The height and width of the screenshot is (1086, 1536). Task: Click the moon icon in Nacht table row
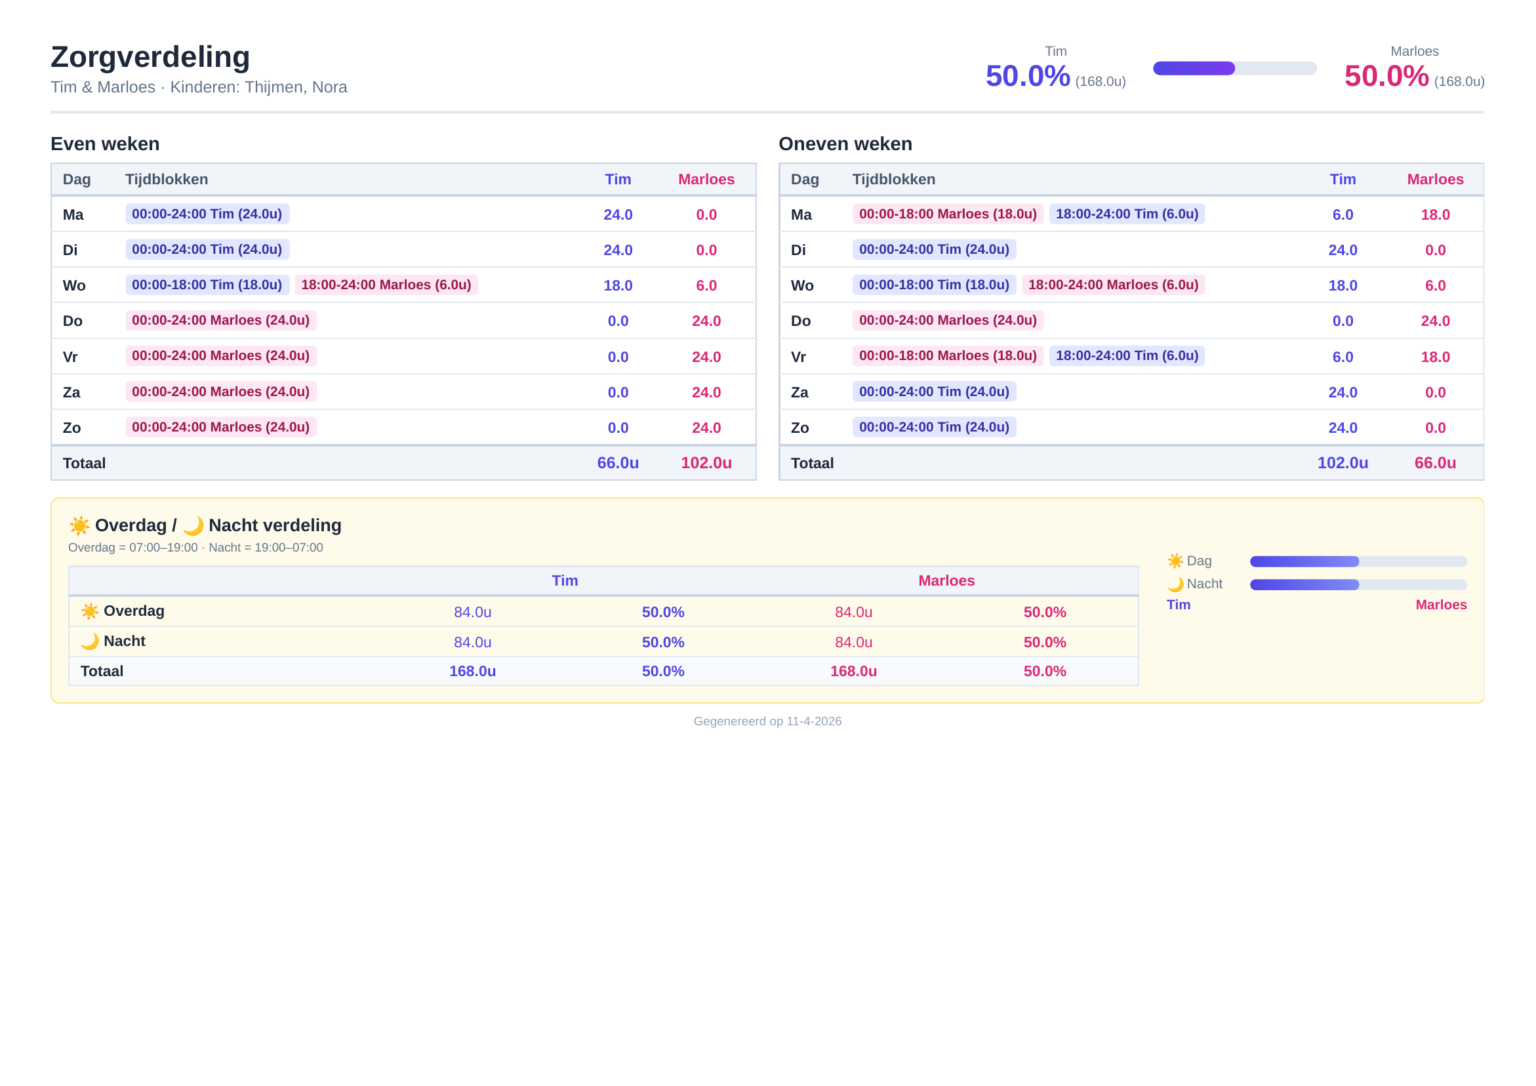90,641
